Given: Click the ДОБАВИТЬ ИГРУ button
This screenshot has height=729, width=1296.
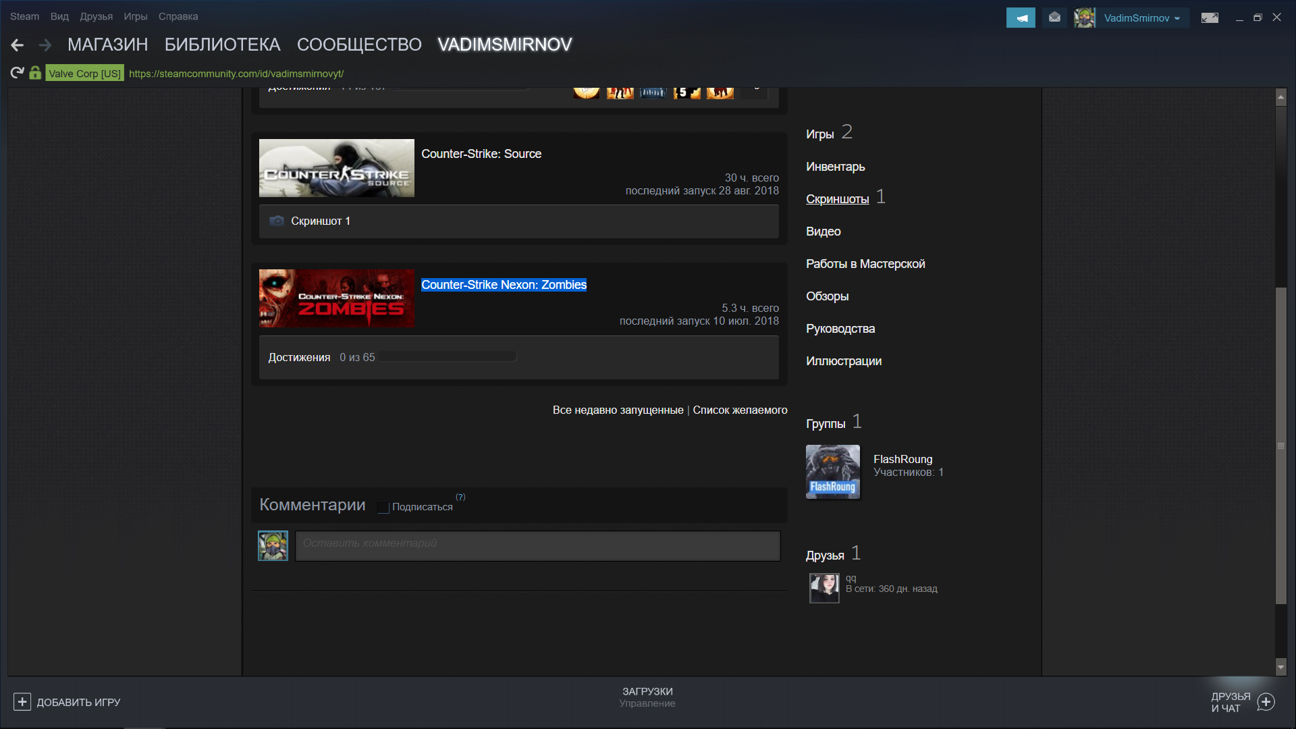Looking at the screenshot, I should [78, 702].
